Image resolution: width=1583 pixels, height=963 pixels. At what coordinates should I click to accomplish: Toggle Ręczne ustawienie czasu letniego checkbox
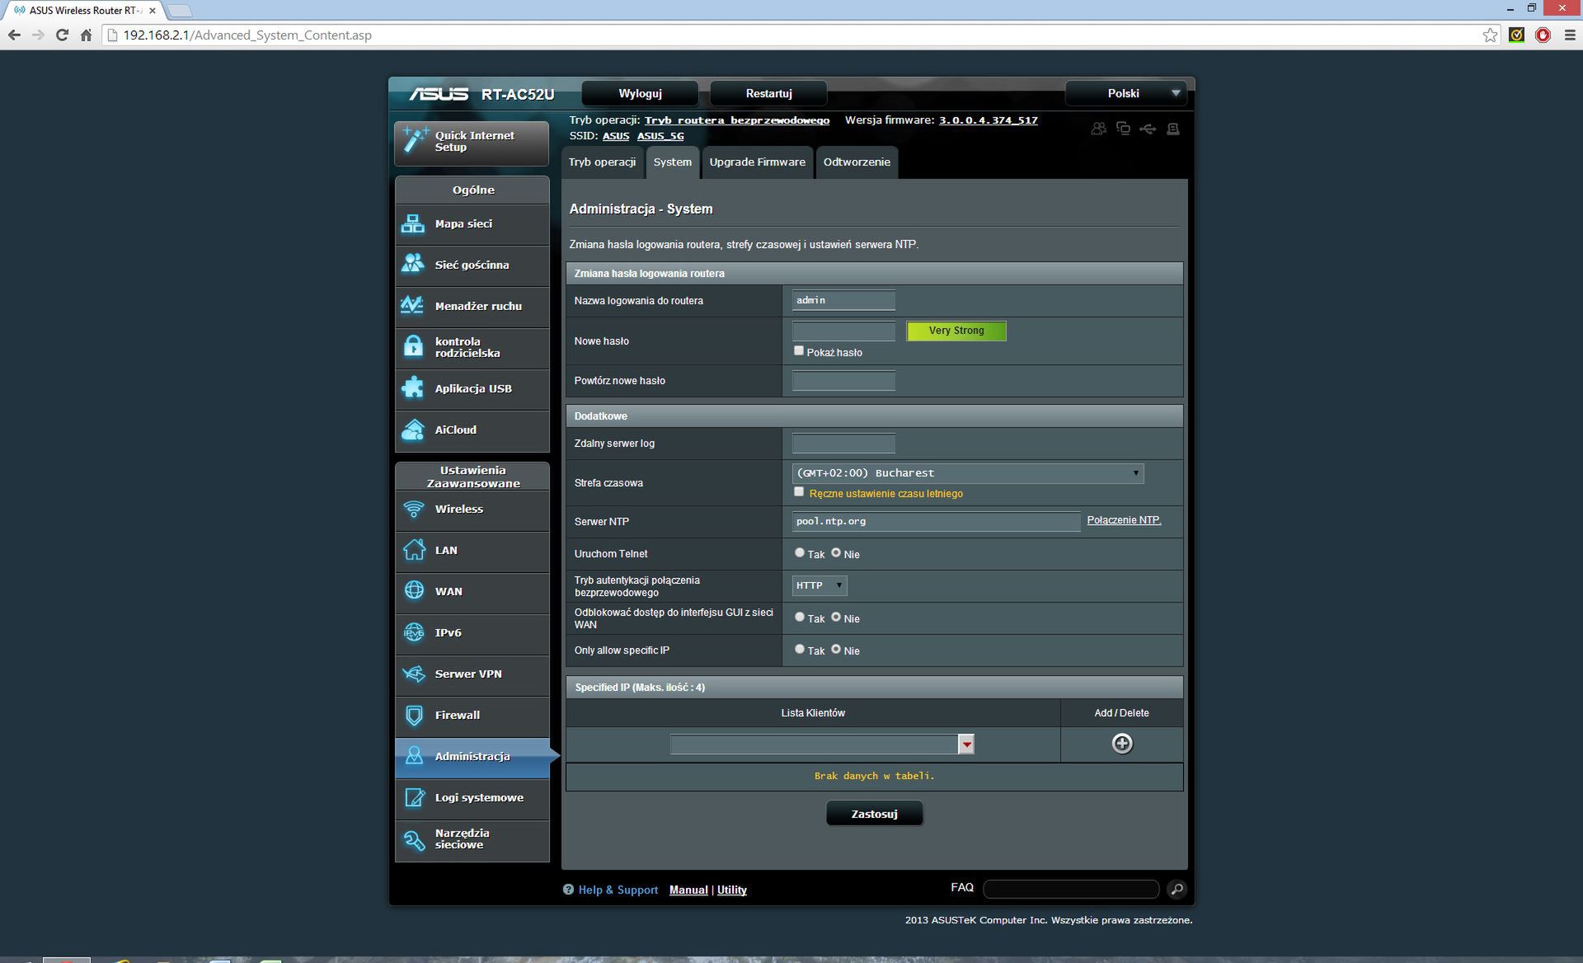click(x=798, y=492)
